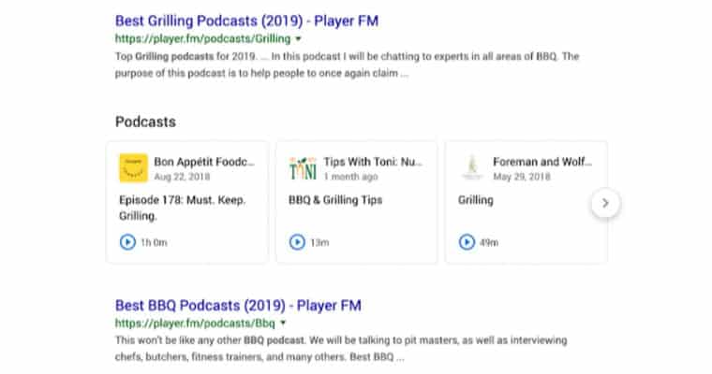712x374 pixels.
Task: Open Bon Appétit Foodc... podcast title
Action: [x=204, y=162]
